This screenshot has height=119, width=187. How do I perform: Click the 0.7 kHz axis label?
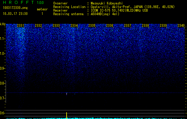[x=2, y=98]
